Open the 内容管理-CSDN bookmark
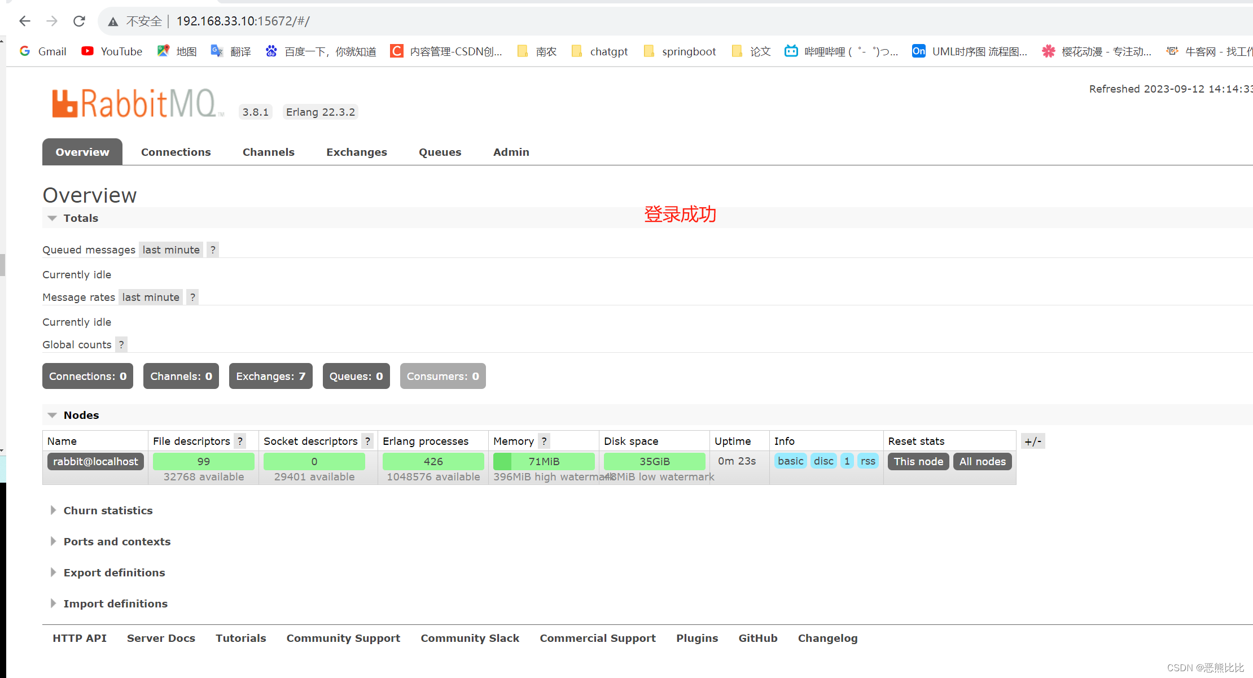 (446, 51)
